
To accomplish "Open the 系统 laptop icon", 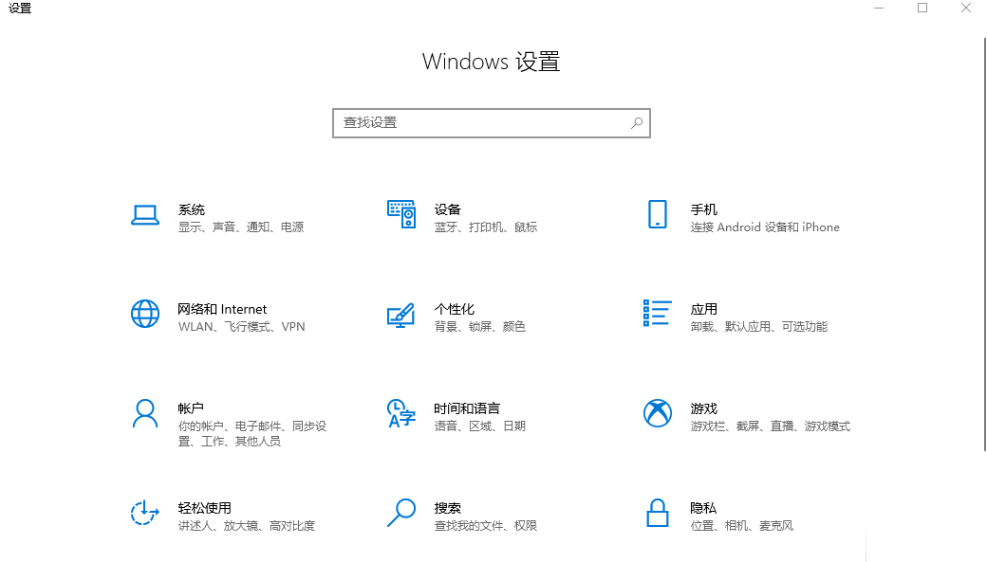I will click(145, 215).
